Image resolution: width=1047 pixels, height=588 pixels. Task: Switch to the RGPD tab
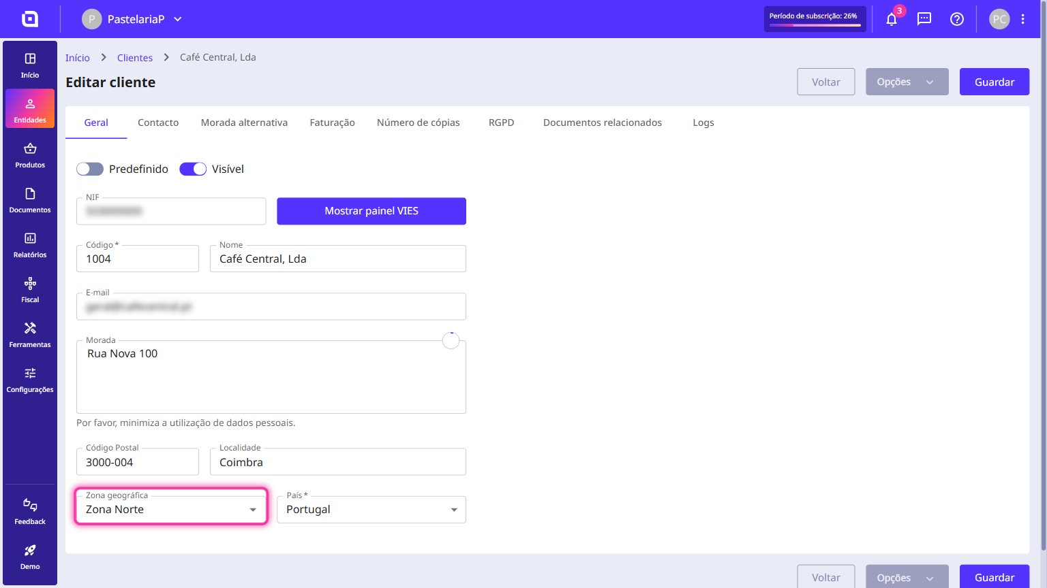502,122
